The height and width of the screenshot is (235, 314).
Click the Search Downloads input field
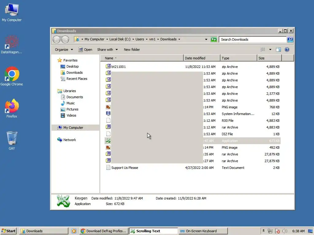pos(253,39)
